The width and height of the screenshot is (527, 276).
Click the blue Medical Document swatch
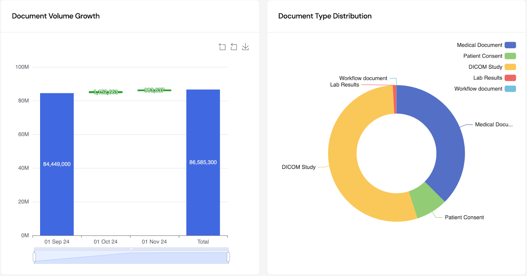[x=510, y=45]
